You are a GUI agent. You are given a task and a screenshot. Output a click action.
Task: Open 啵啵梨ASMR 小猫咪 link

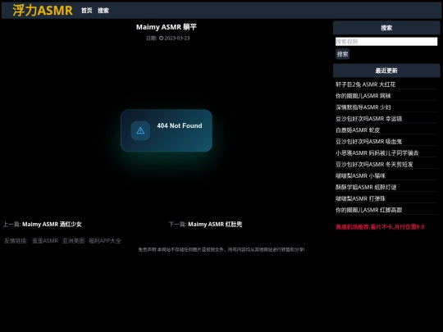[360, 176]
